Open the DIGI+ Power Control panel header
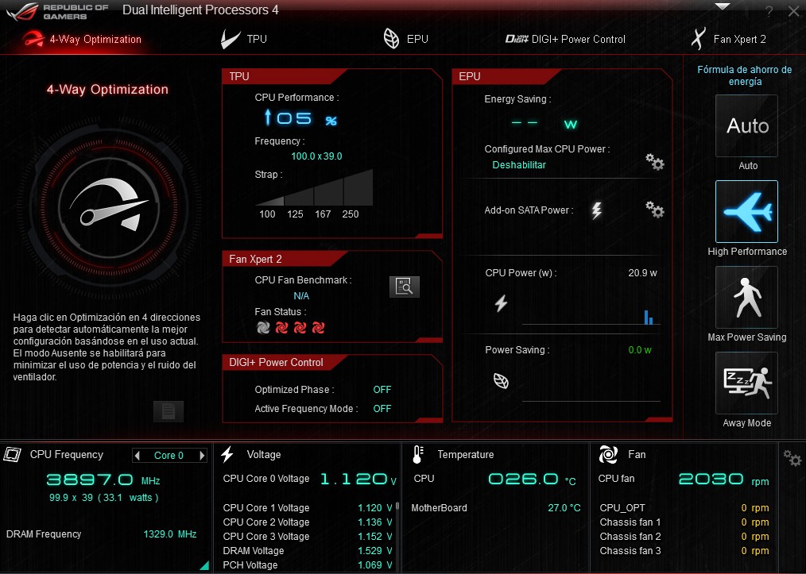 [285, 363]
